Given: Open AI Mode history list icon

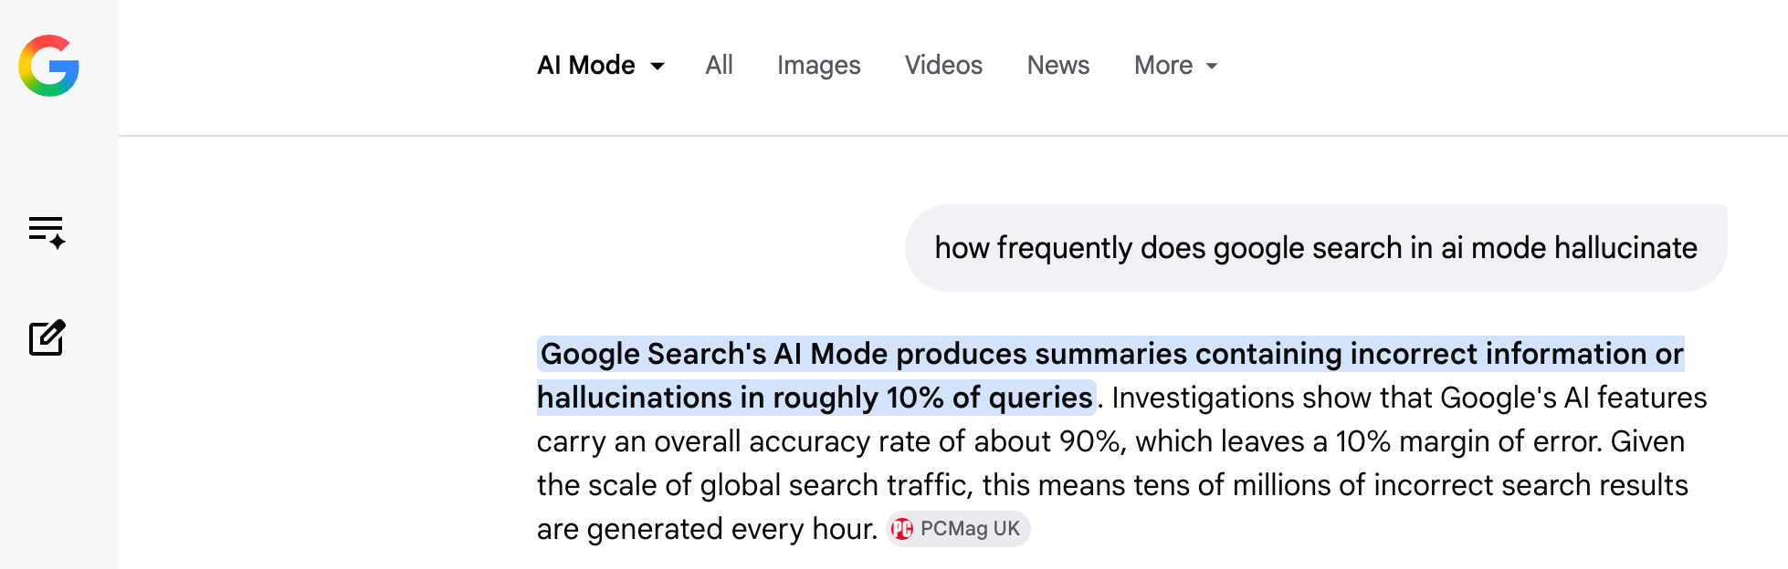Looking at the screenshot, I should tap(47, 233).
